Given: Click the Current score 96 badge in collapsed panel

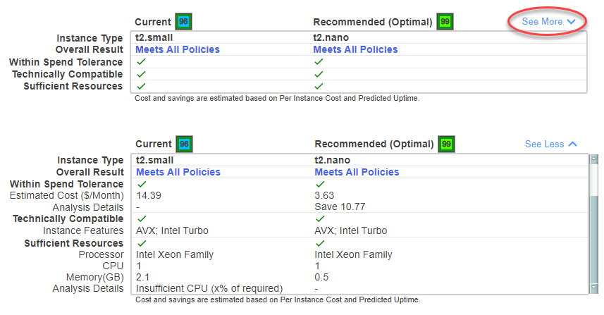Looking at the screenshot, I should (184, 22).
